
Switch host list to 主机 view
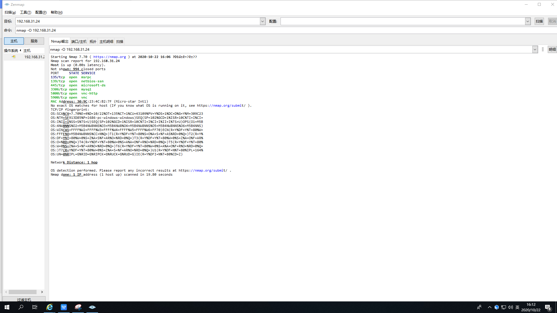point(14,41)
